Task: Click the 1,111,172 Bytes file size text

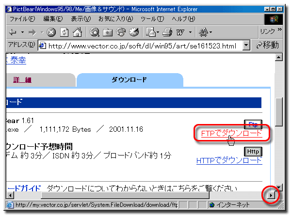Action: coord(65,129)
